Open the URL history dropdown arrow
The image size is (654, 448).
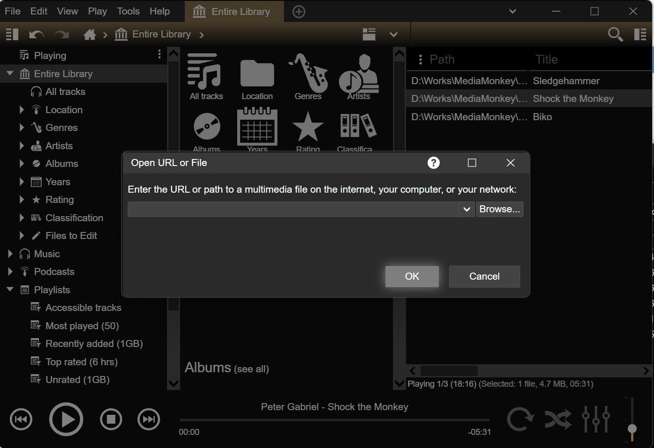(466, 210)
